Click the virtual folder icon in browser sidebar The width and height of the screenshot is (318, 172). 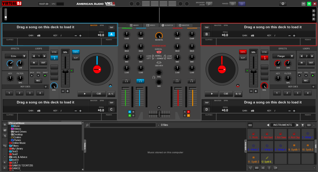point(5,130)
